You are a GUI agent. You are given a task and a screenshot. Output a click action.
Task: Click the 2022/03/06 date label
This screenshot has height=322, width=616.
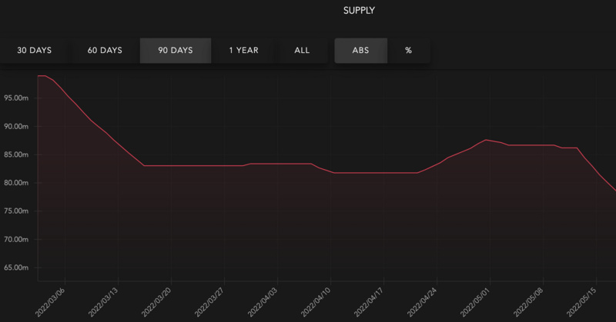50,302
